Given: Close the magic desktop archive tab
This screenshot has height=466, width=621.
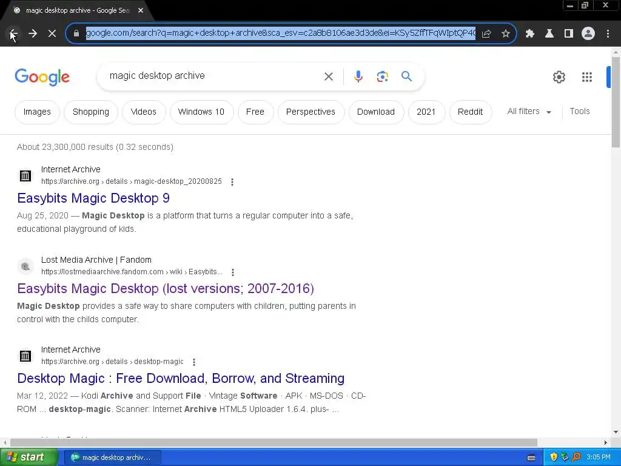Looking at the screenshot, I should (x=141, y=10).
